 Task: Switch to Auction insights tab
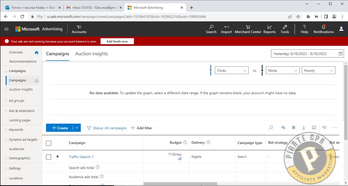click(91, 54)
